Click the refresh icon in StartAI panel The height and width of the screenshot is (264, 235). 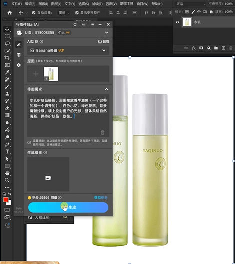tap(75, 25)
